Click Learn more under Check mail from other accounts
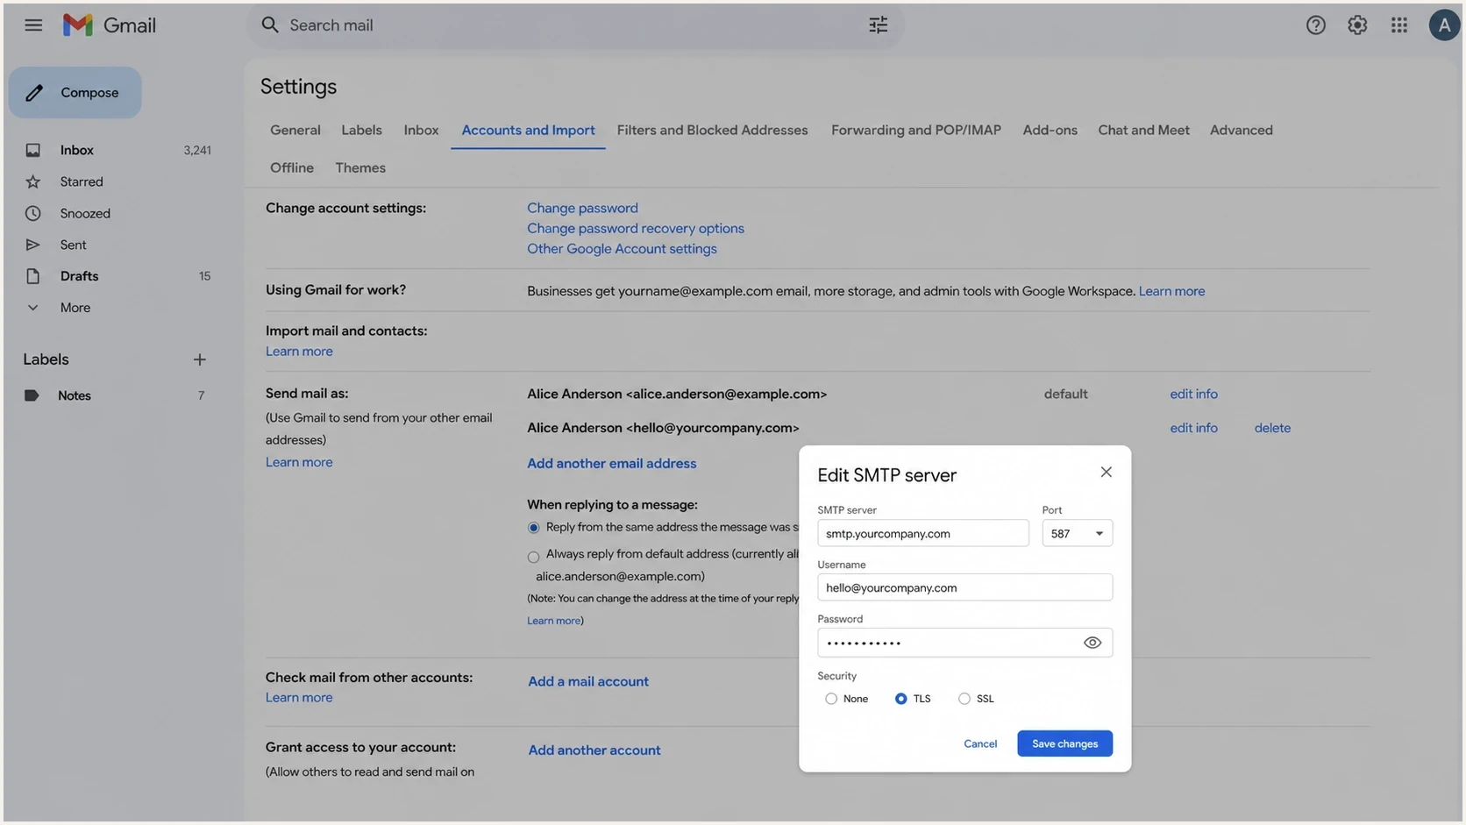 point(299,698)
